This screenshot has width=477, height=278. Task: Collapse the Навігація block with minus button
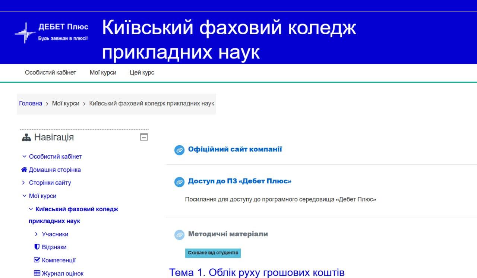pyautogui.click(x=144, y=137)
